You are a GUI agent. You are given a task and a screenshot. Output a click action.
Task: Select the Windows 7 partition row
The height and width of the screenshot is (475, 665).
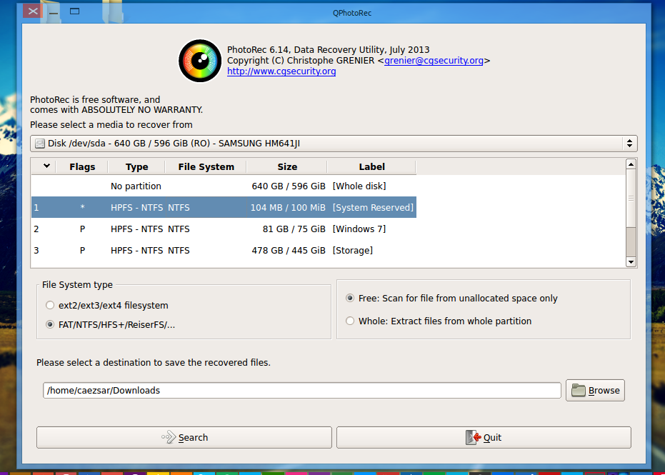tap(224, 229)
